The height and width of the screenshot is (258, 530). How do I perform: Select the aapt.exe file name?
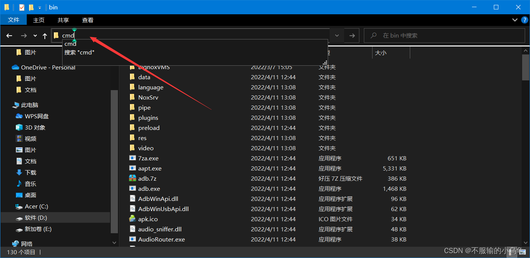click(150, 169)
